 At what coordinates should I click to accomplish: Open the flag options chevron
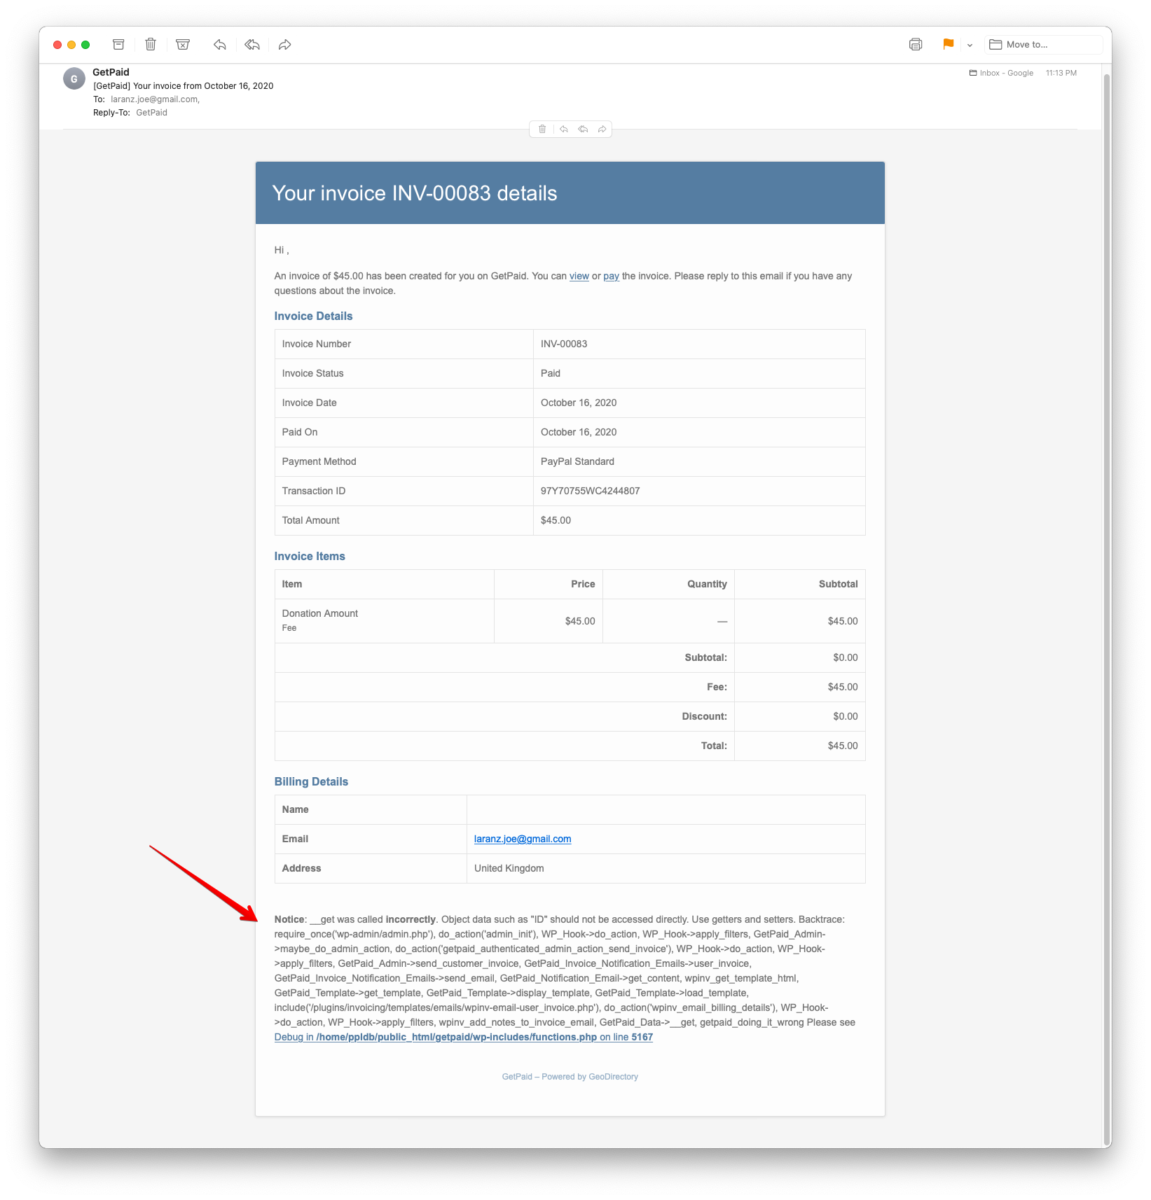tap(970, 45)
